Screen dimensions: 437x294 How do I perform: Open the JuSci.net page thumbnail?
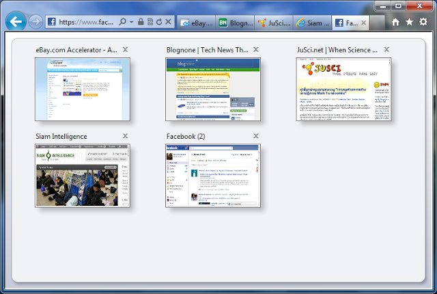pyautogui.click(x=343, y=90)
